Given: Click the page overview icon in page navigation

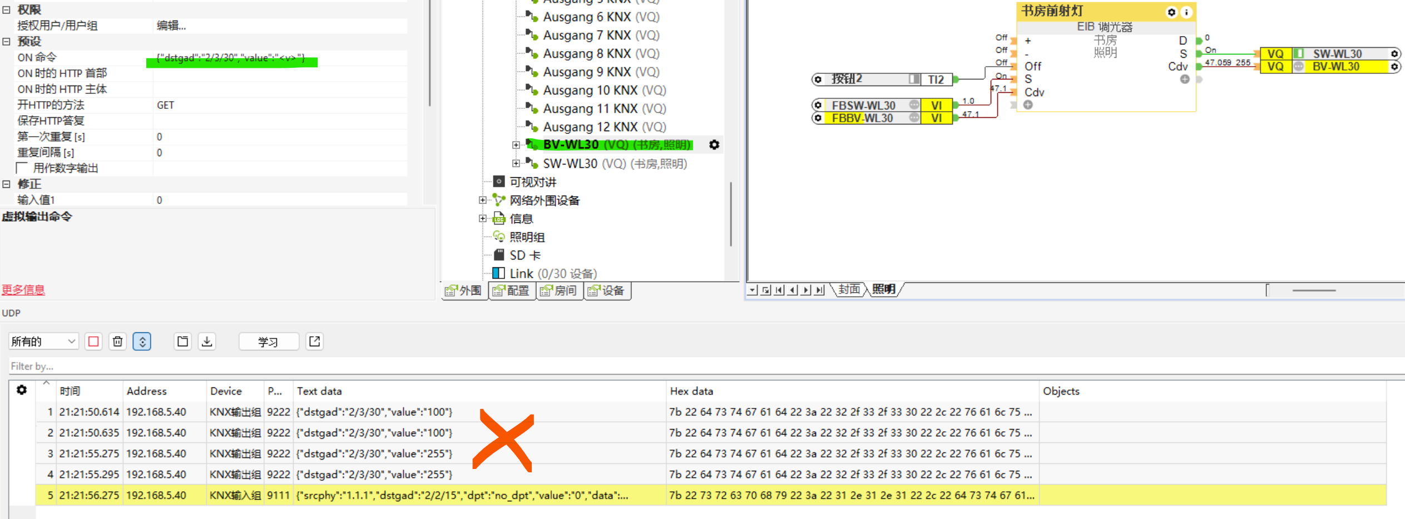Looking at the screenshot, I should point(766,290).
